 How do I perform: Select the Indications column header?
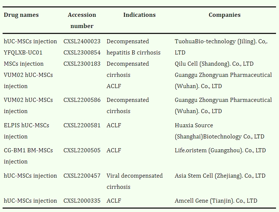coord(139,15)
